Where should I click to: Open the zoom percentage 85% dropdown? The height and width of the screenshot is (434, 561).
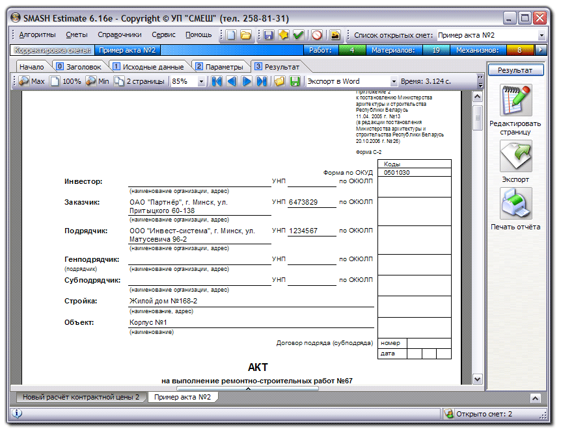pyautogui.click(x=201, y=81)
